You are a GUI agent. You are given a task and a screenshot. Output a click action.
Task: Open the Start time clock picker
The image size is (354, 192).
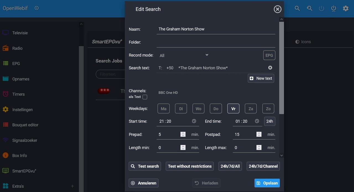pos(194,121)
